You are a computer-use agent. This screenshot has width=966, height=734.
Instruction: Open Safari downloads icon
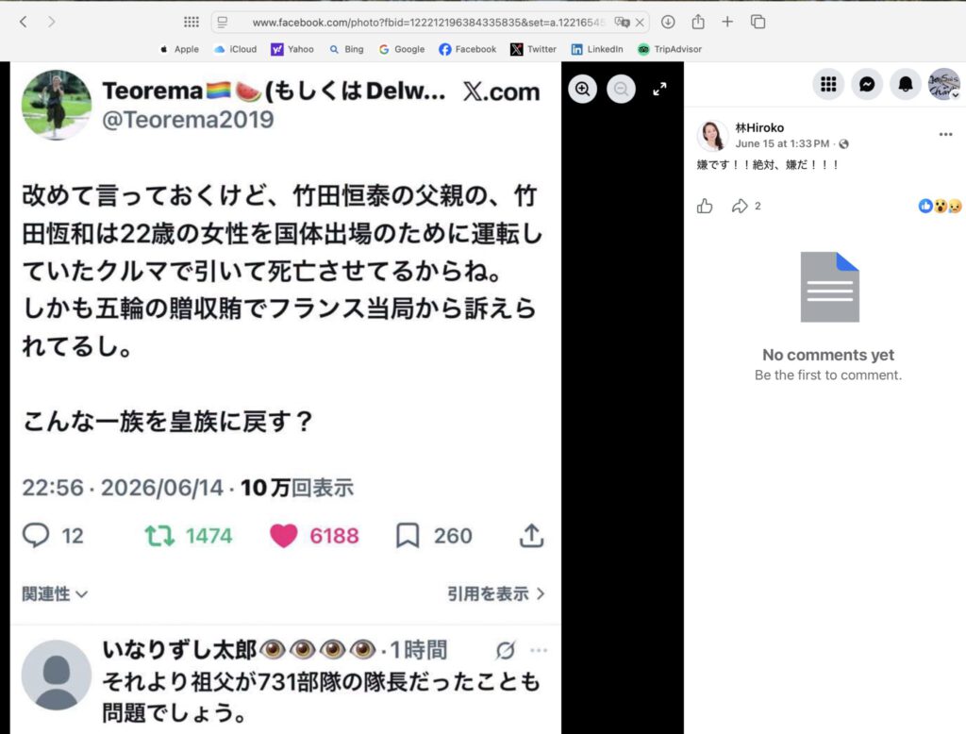tap(668, 23)
